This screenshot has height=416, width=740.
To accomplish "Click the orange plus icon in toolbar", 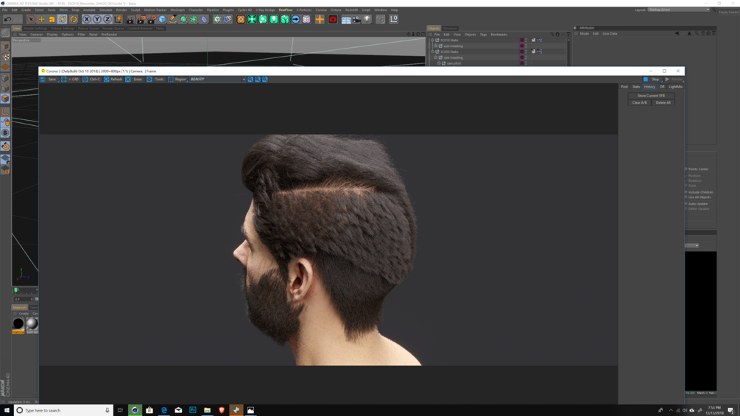I will 320,19.
